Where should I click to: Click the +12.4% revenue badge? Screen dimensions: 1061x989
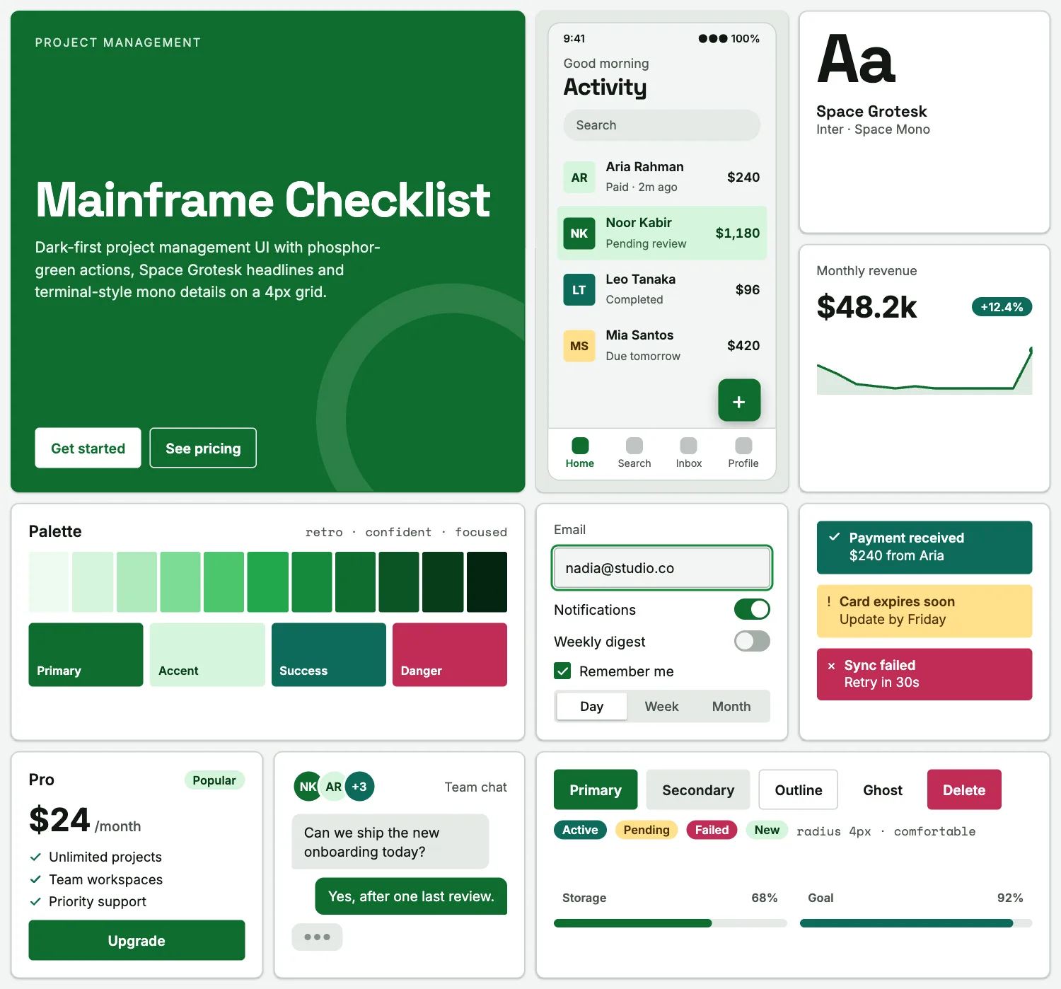coord(1002,307)
